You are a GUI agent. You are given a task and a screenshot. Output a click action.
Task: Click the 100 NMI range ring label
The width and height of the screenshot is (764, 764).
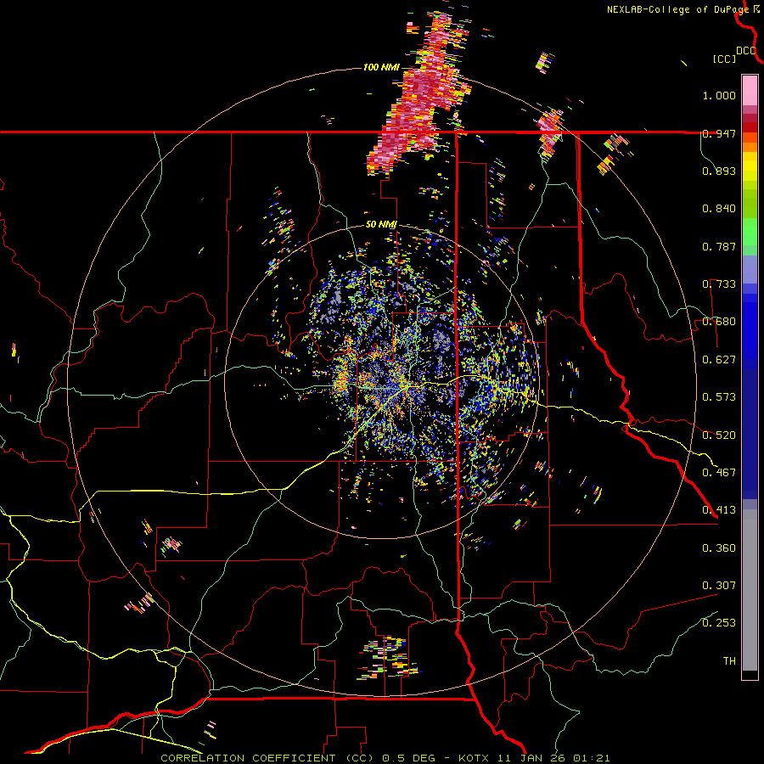coord(381,67)
